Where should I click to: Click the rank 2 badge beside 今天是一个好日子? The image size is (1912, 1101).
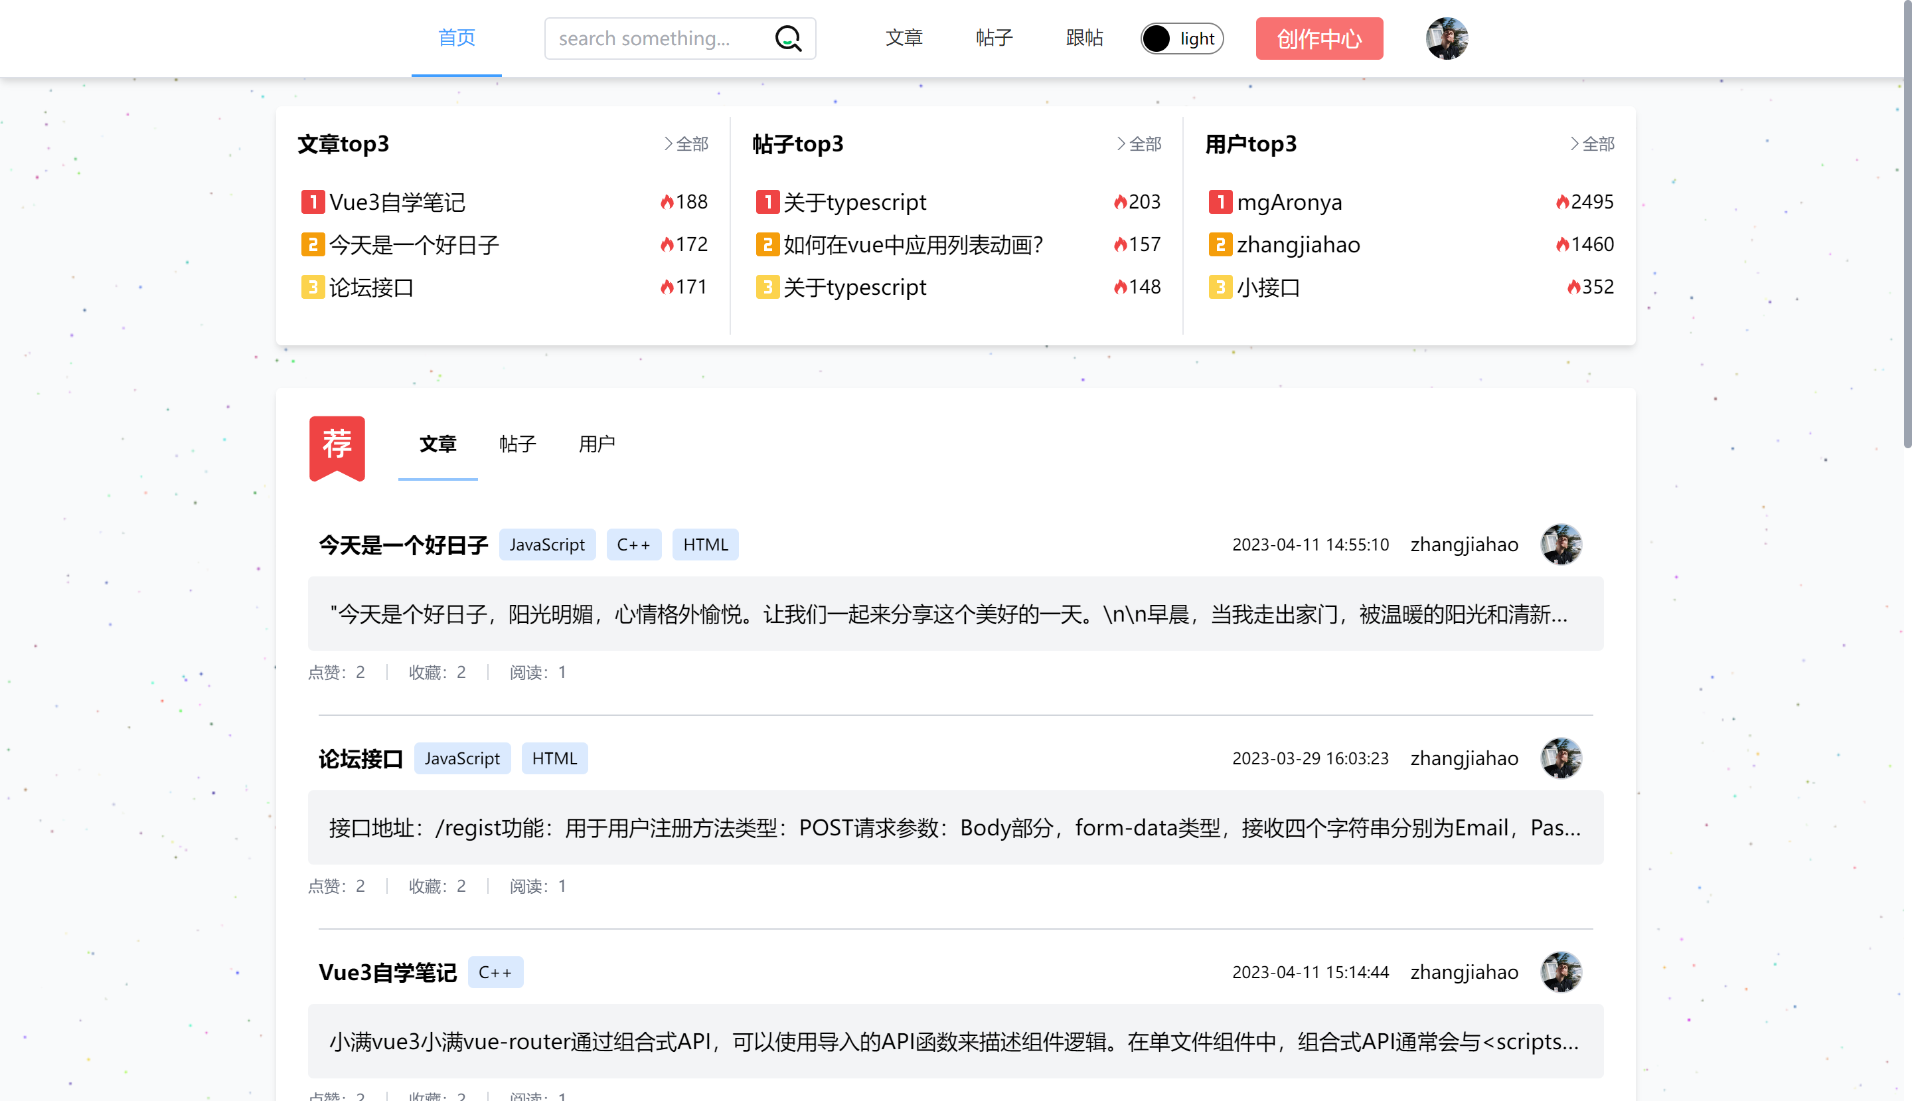click(313, 244)
